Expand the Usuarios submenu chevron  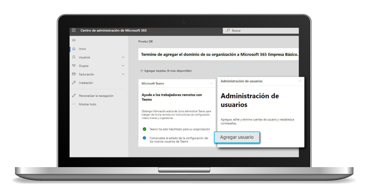pos(123,57)
